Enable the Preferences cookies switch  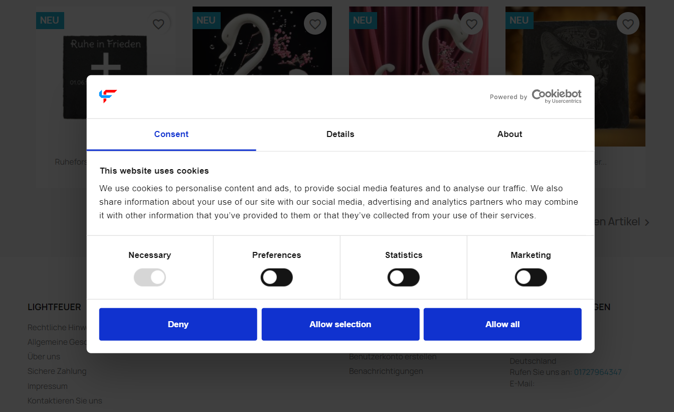click(276, 278)
